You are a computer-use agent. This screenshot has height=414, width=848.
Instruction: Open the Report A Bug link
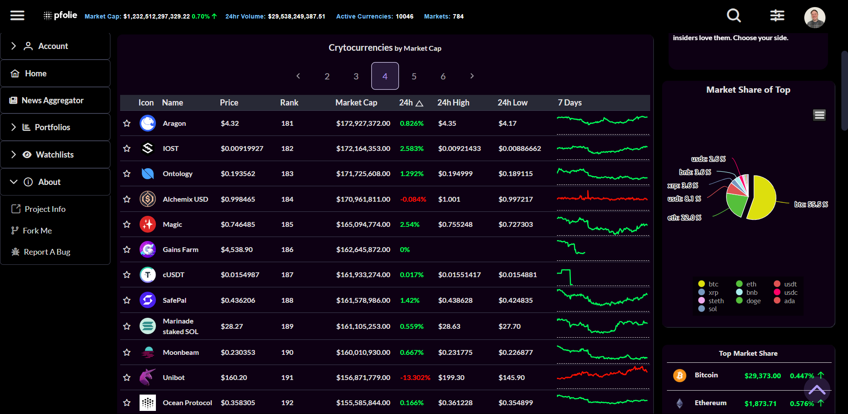(47, 252)
